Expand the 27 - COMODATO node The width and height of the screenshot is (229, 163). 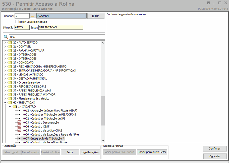point(5,62)
